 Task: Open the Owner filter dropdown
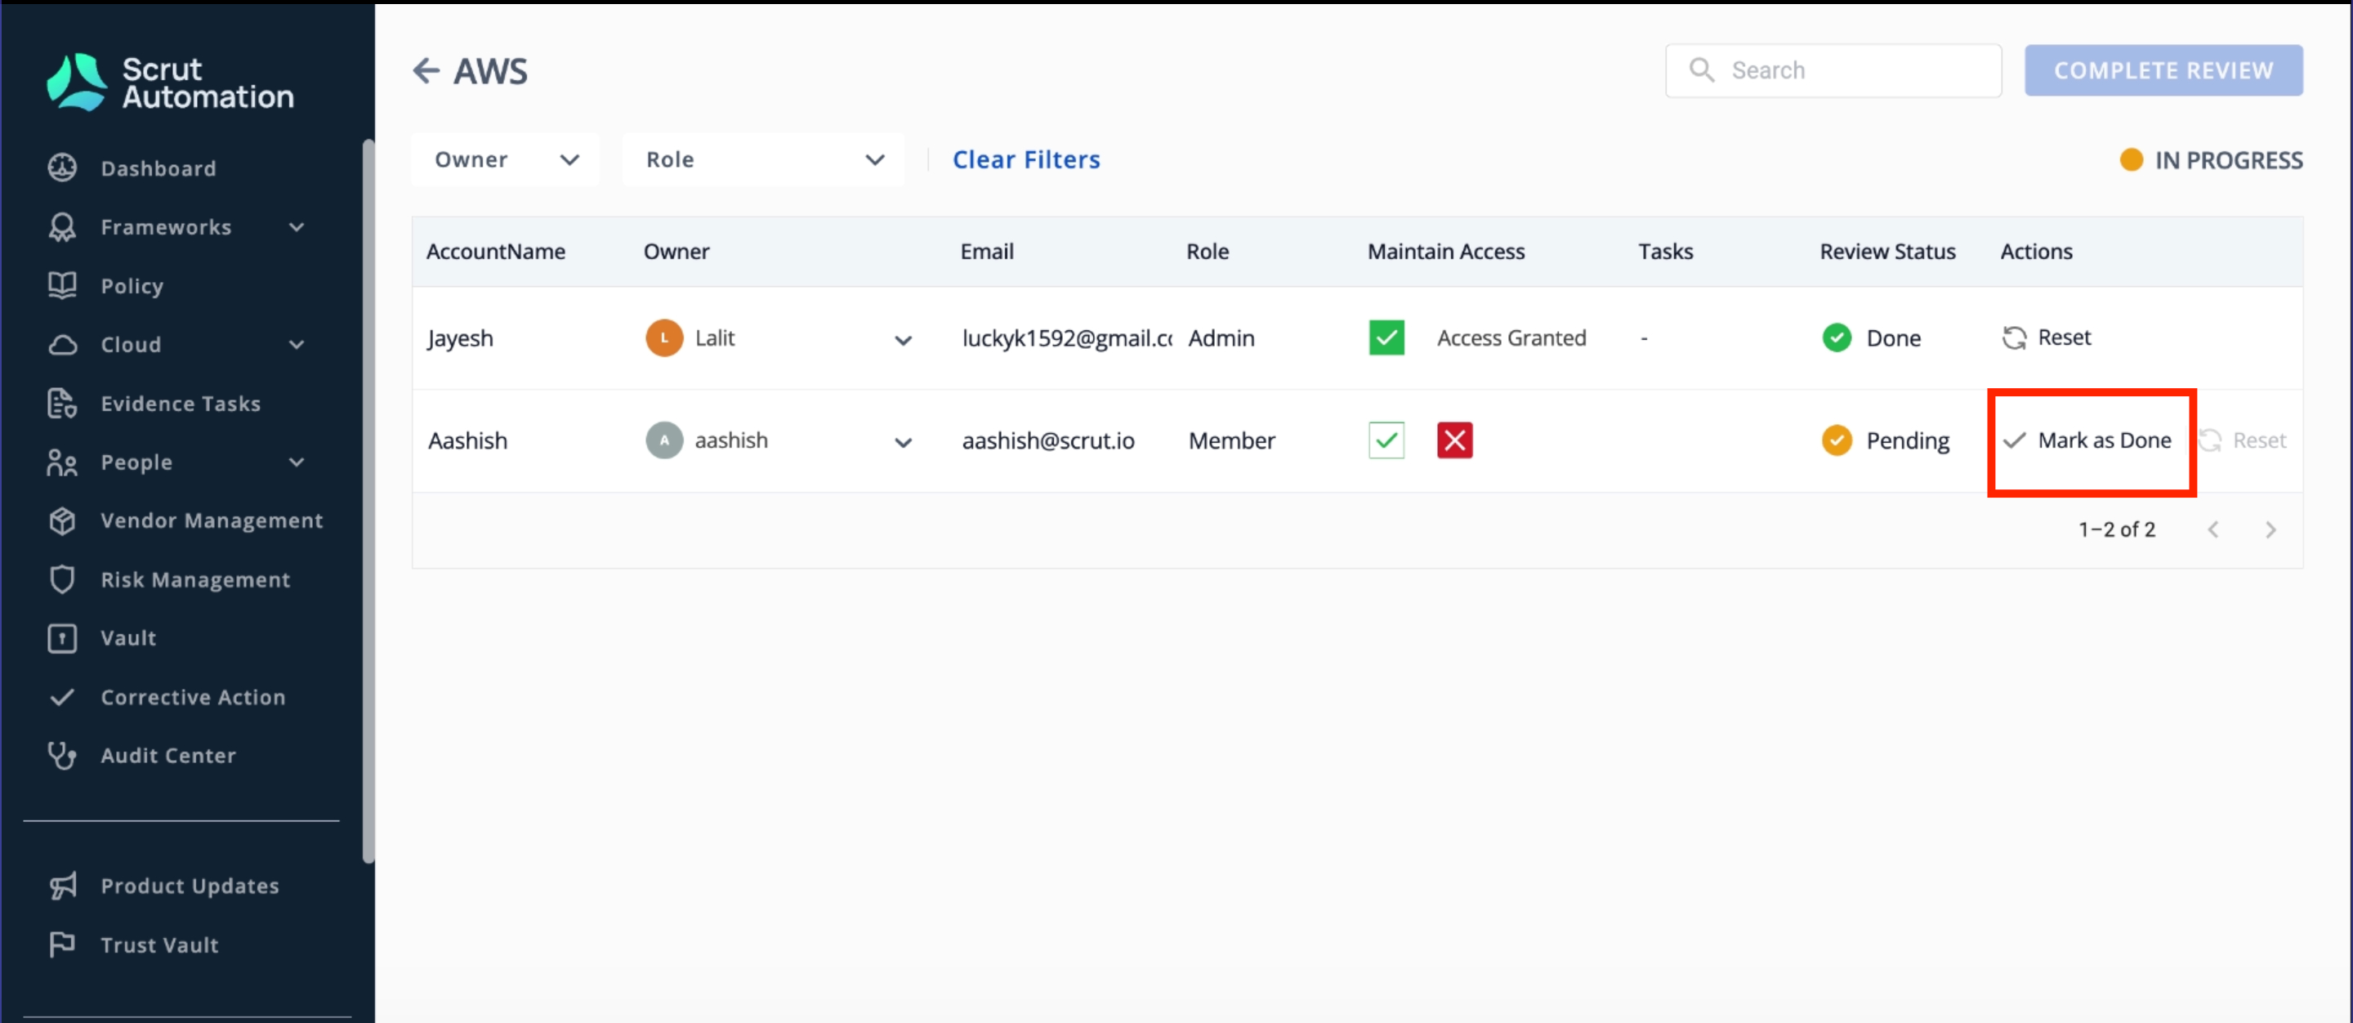[505, 160]
